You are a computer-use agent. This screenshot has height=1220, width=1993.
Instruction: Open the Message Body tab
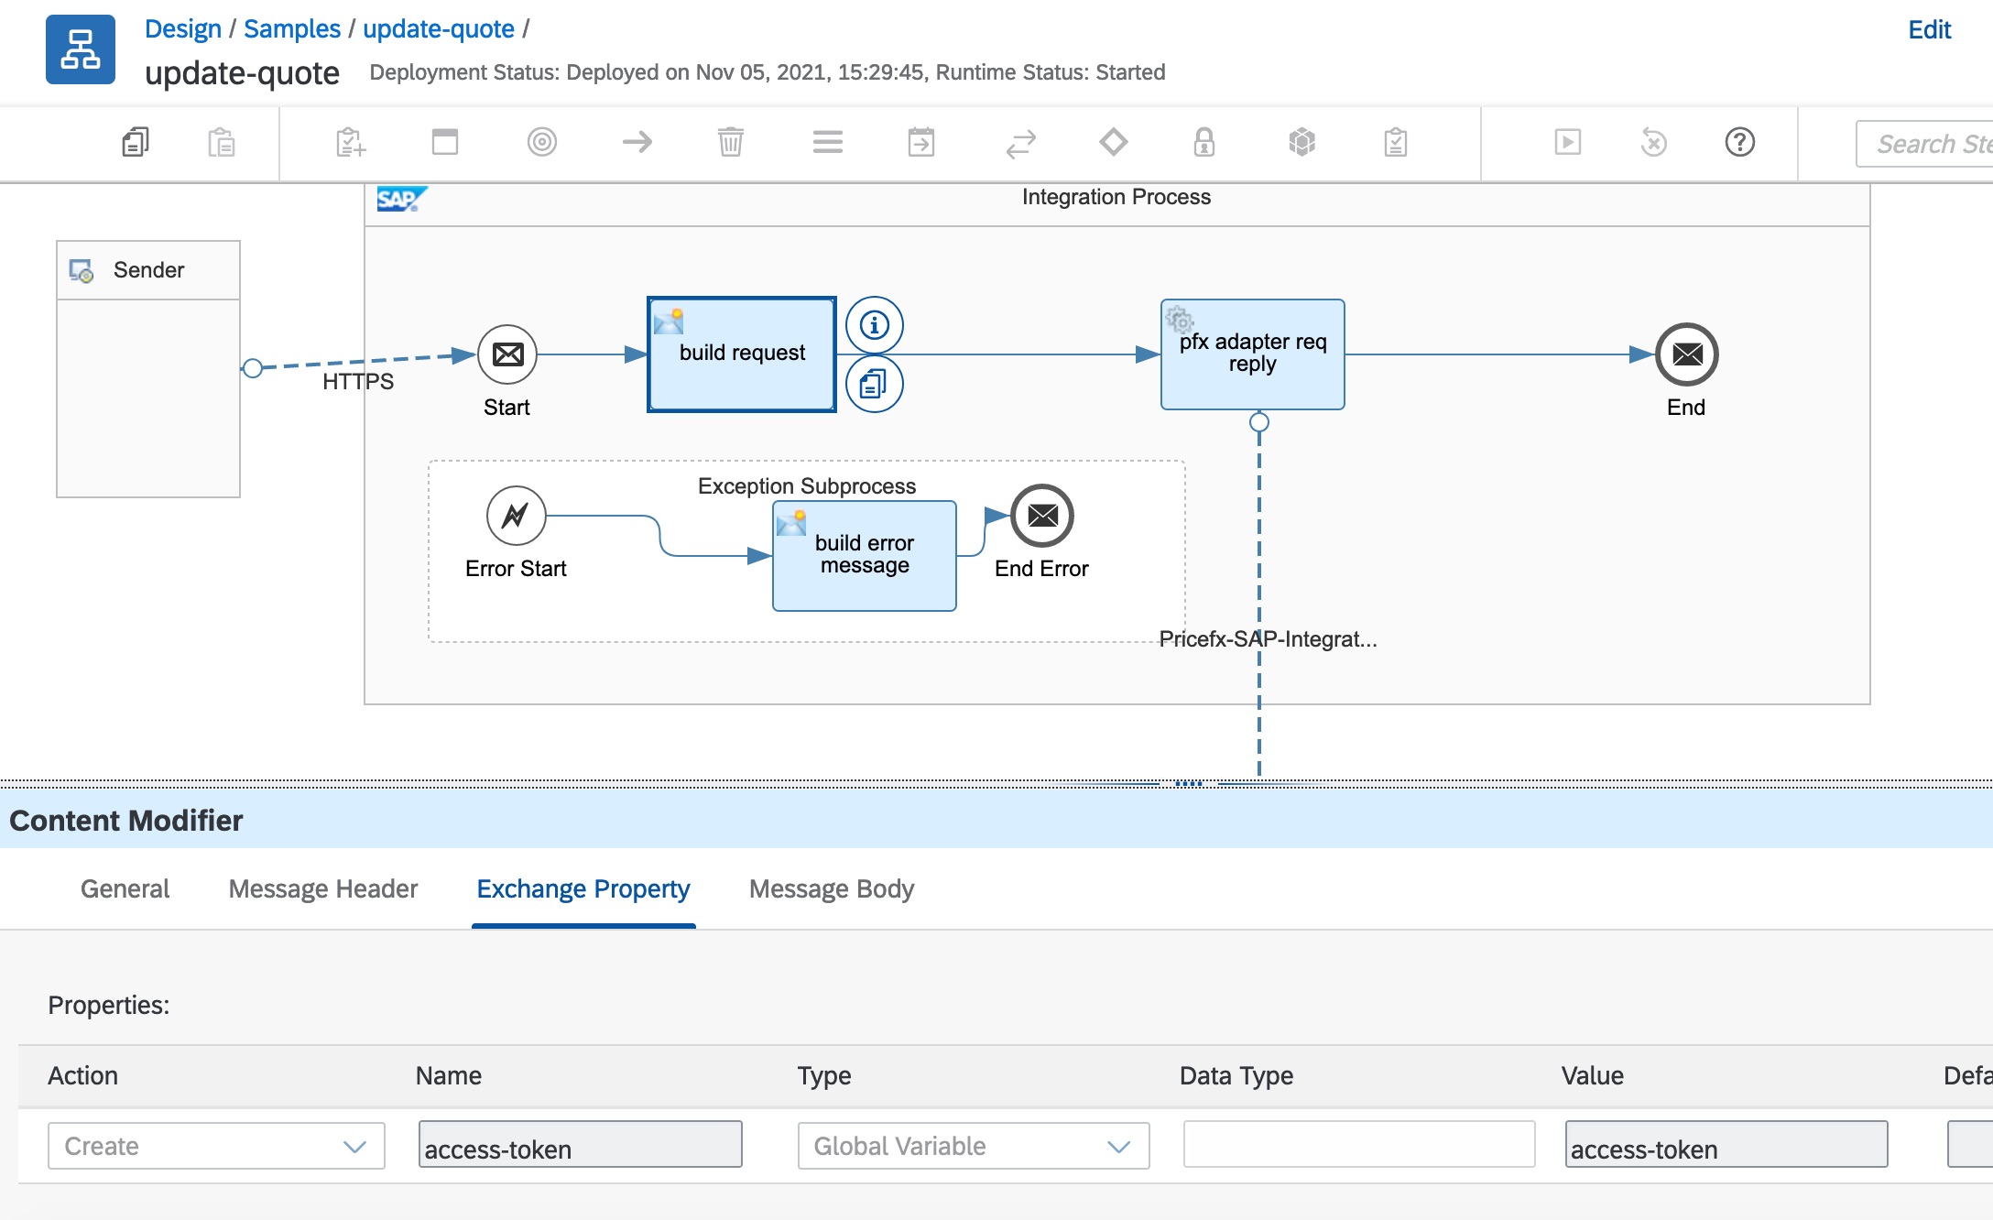(x=831, y=888)
